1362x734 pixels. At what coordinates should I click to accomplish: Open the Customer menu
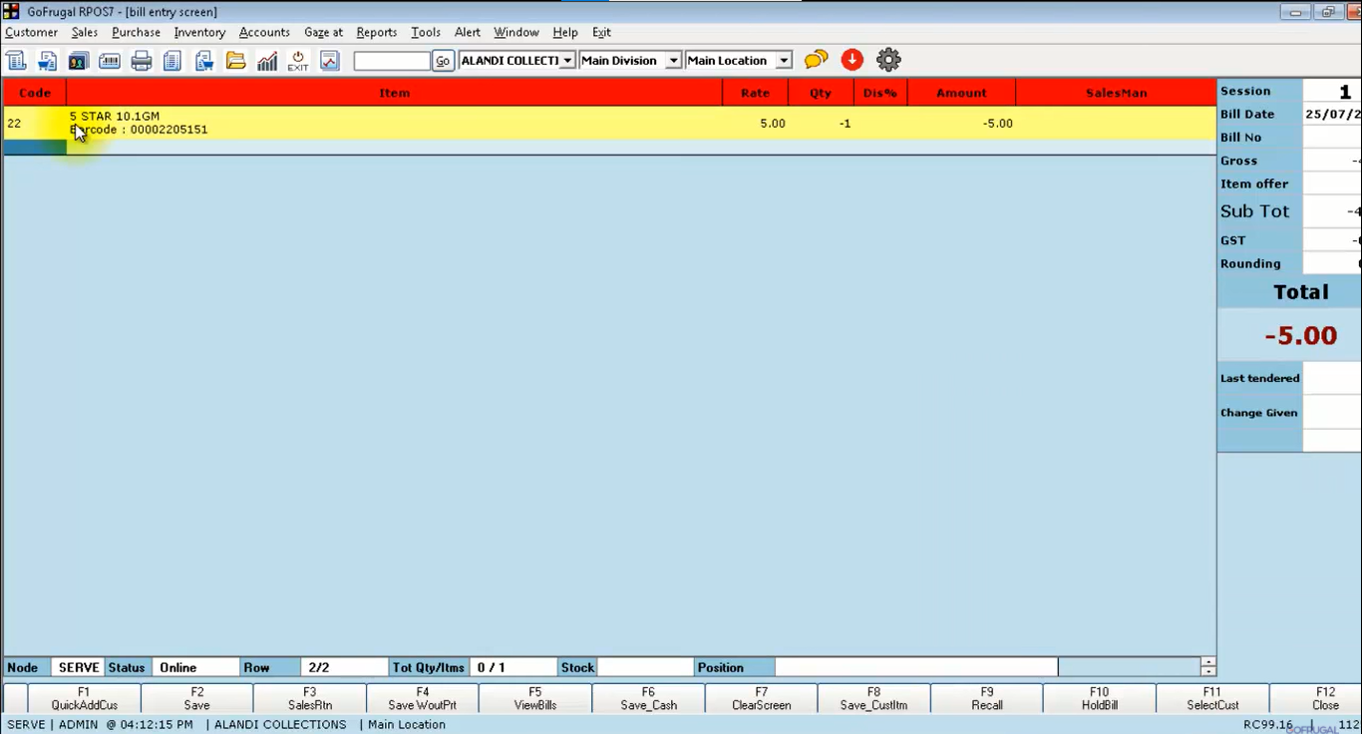[31, 32]
